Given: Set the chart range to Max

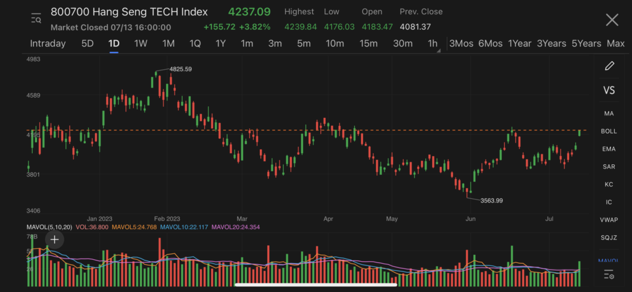Looking at the screenshot, I should pyautogui.click(x=615, y=44).
